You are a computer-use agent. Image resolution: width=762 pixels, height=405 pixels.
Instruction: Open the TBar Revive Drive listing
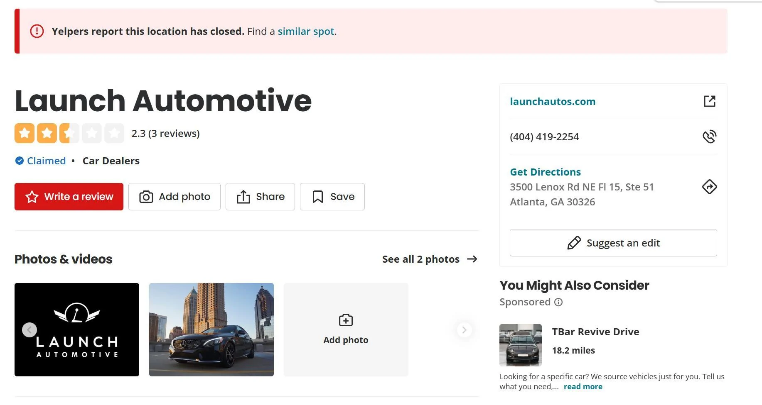[x=595, y=332]
